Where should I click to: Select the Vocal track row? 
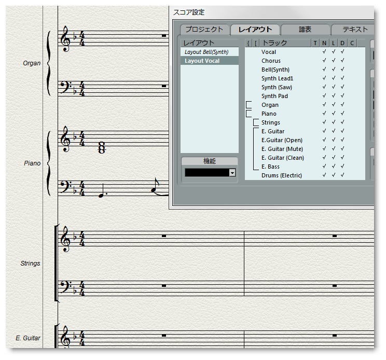tap(305, 52)
